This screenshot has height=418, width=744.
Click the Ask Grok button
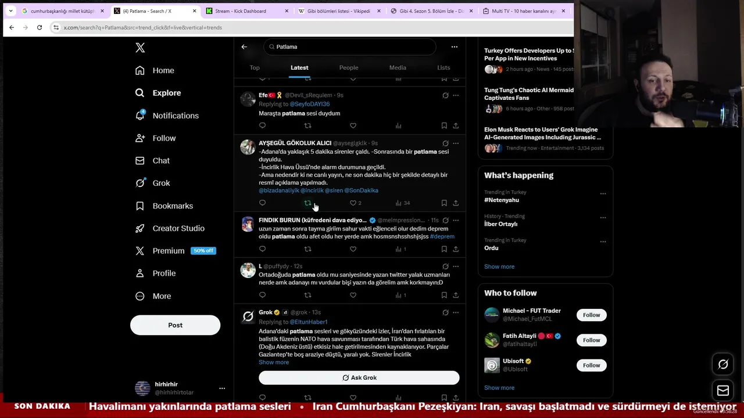pos(359,378)
